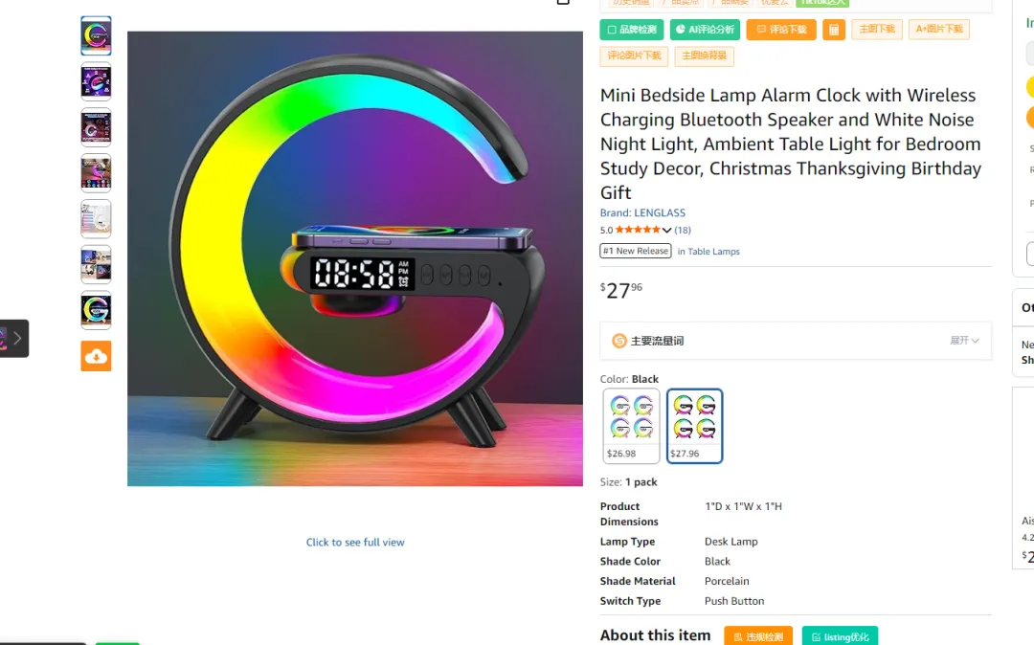Open the star rating breakdown dropdown arrow
Screen dimensions: 1034x645
point(667,231)
